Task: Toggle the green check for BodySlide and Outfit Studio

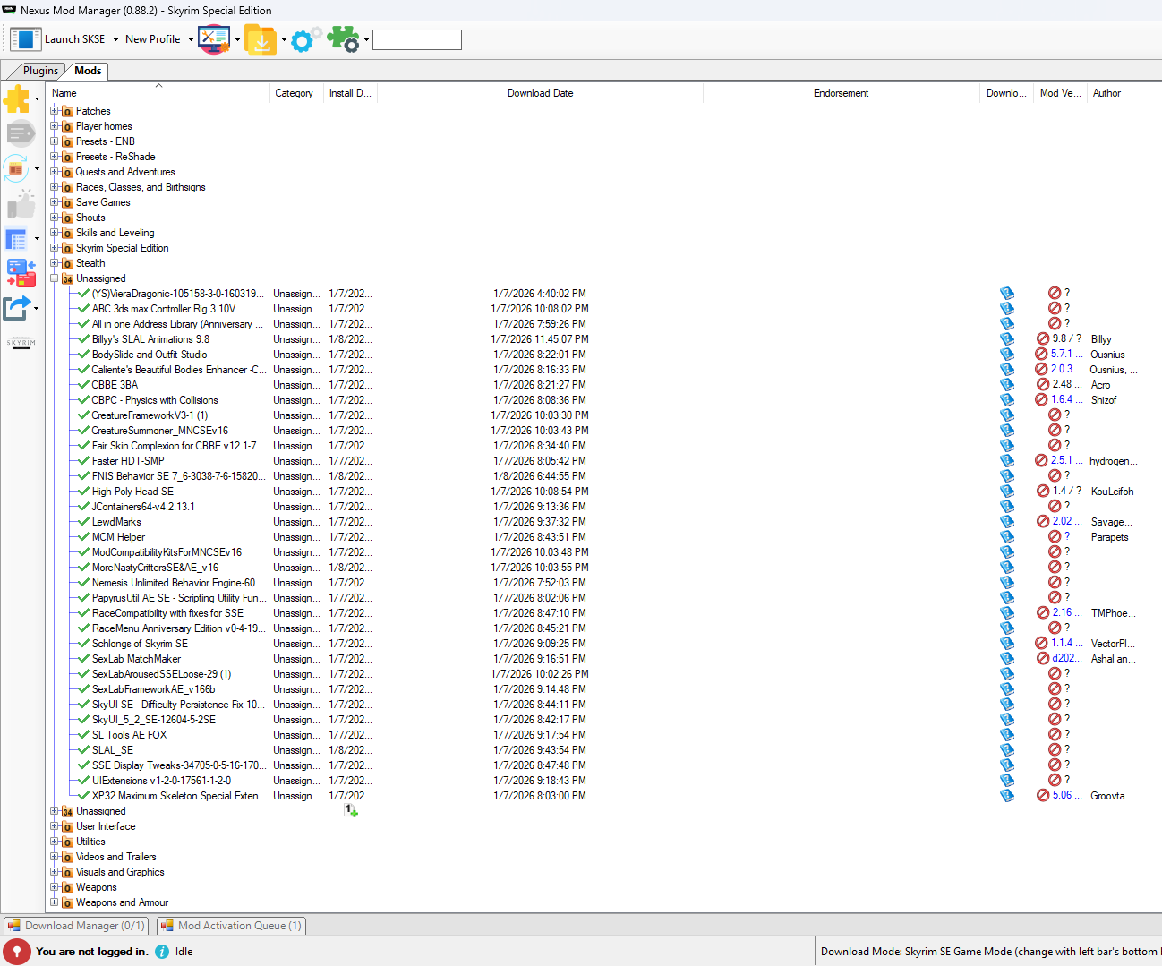Action: tap(83, 355)
